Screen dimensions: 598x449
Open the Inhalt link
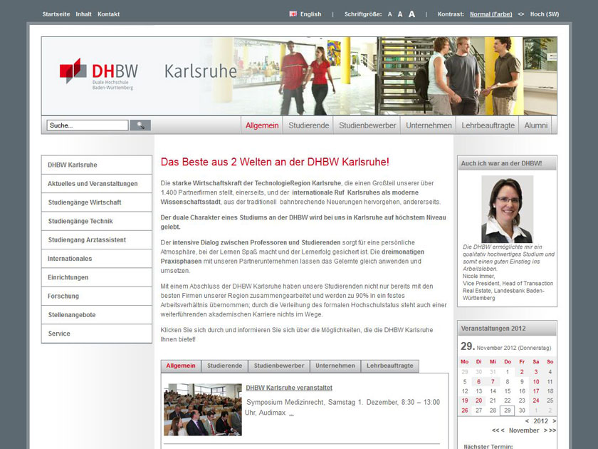tap(83, 14)
